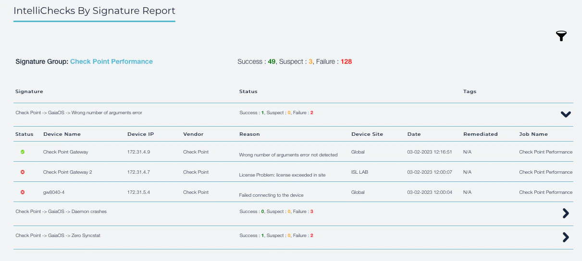Select the Check Point Gateway 2 device name
This screenshot has width=582, height=261.
click(67, 172)
